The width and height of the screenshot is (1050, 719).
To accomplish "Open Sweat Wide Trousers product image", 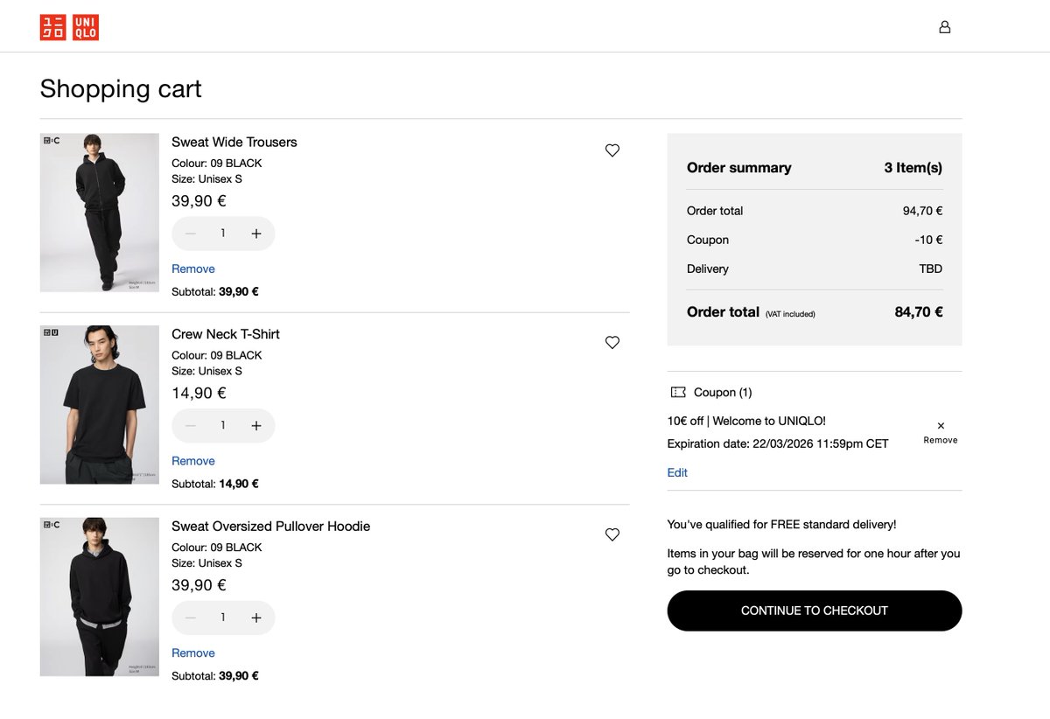I will [99, 213].
